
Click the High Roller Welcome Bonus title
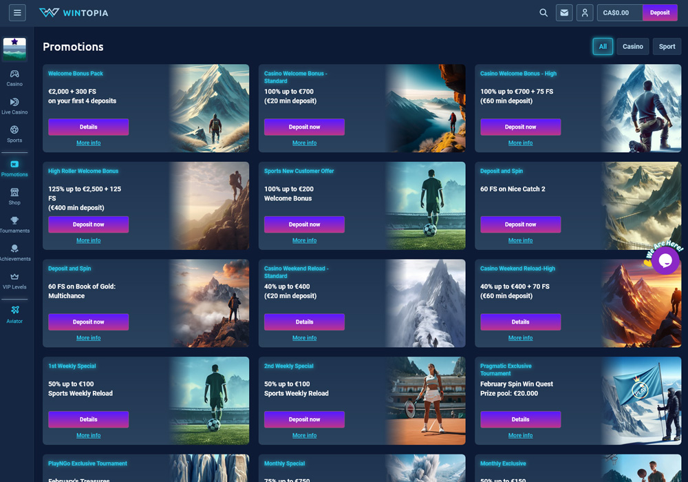point(83,171)
